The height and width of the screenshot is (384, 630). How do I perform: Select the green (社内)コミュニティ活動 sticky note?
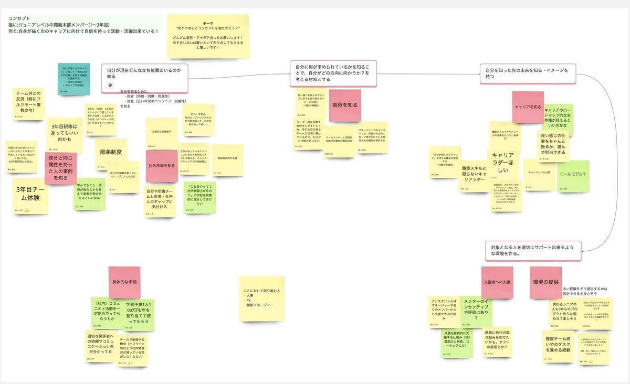tap(106, 314)
